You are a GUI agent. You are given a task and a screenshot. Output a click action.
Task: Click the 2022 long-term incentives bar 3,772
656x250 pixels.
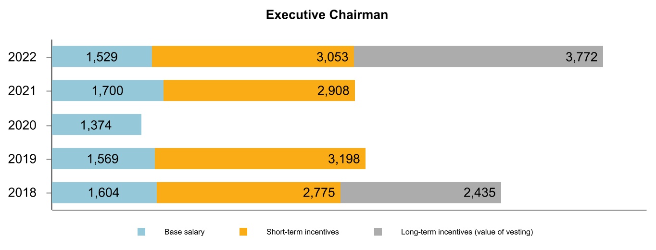click(x=479, y=57)
